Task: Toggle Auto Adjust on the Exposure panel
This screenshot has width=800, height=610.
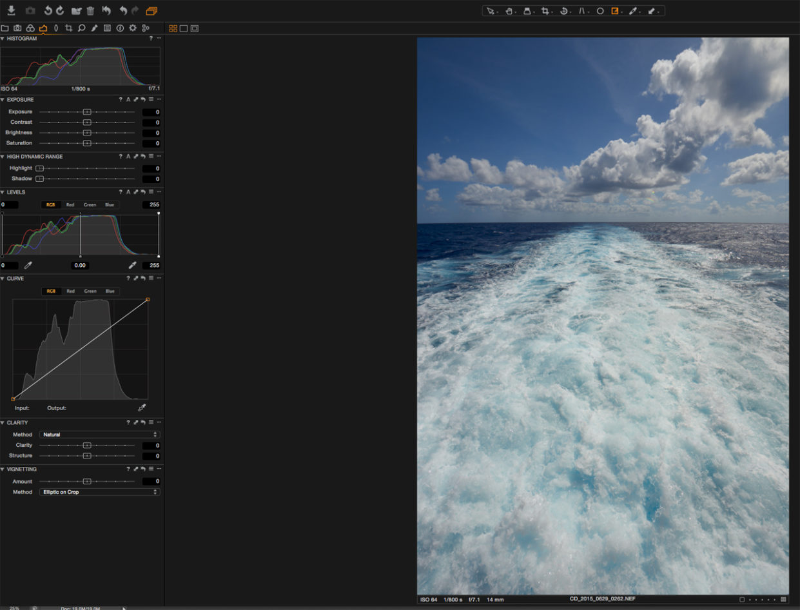Action: (128, 99)
